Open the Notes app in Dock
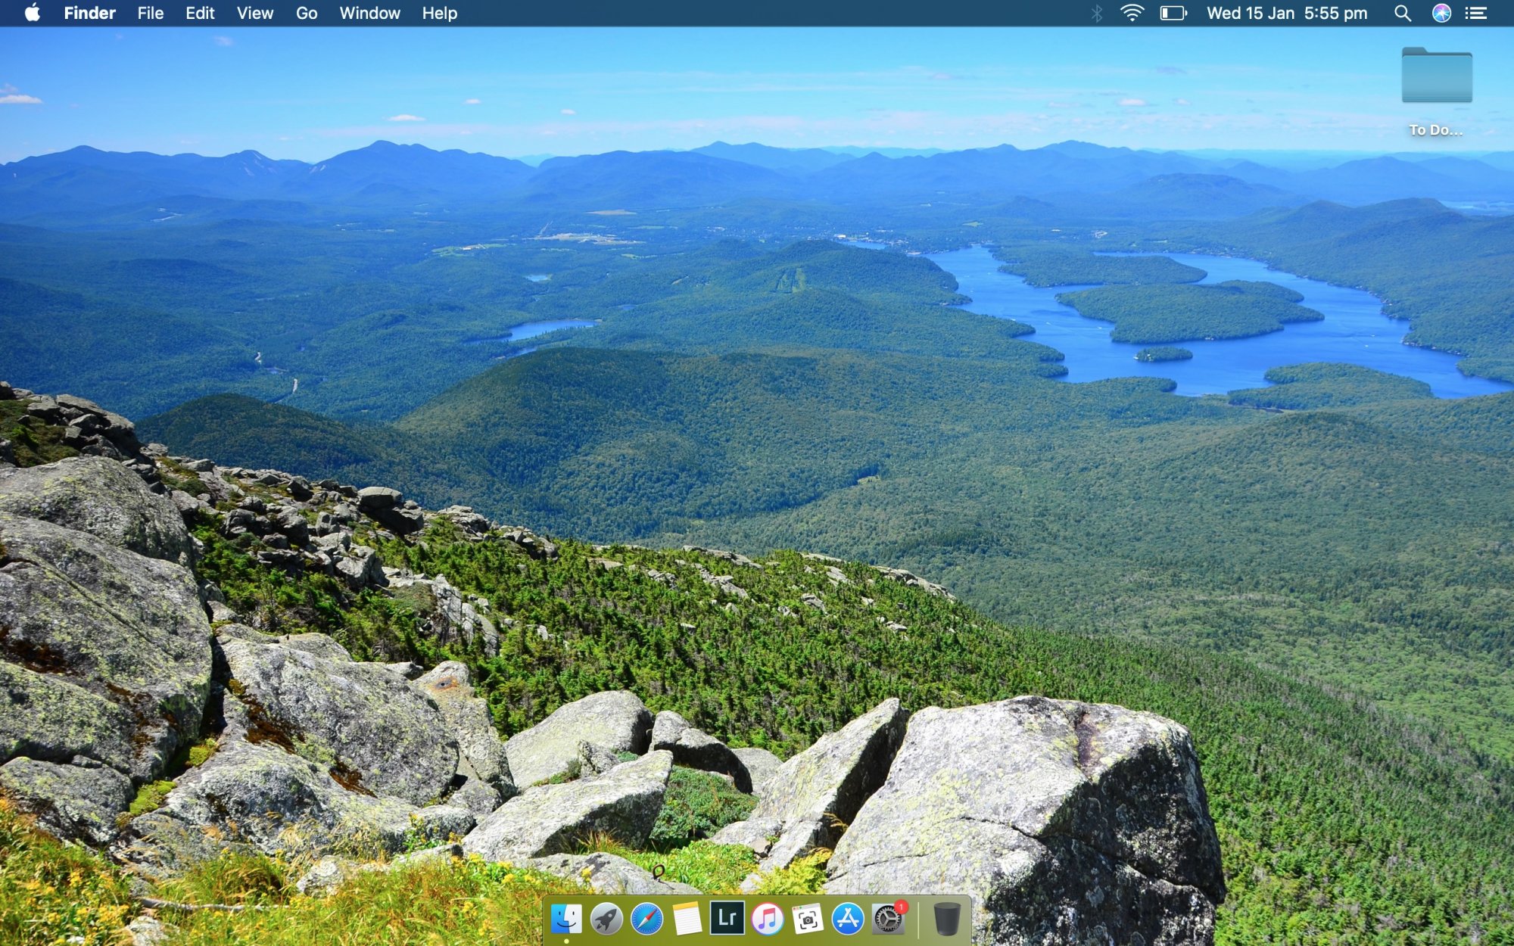This screenshot has width=1514, height=946. [687, 919]
